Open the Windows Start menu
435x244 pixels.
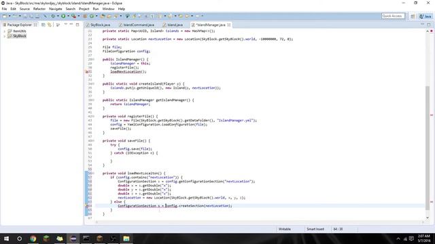(6, 239)
